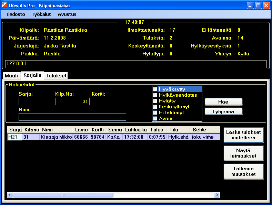Viewport: 272px width, 205px height.
Task: Close the EResults Pro window
Action: (266, 6)
